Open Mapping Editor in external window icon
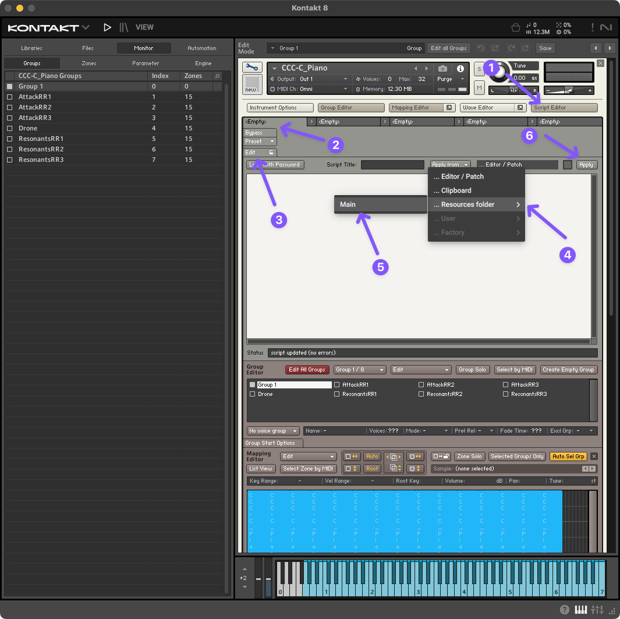 [449, 108]
